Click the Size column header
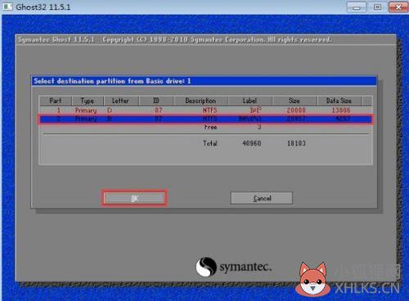This screenshot has width=409, height=301. point(294,101)
